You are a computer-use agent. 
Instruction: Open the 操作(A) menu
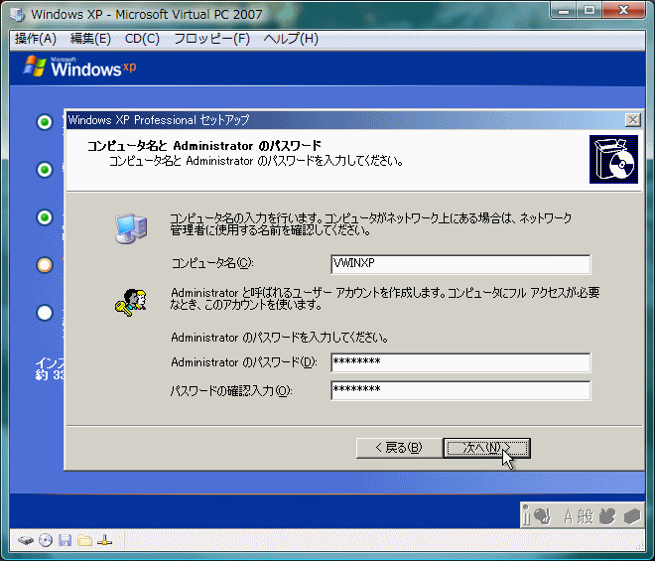point(36,39)
